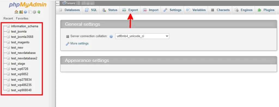
Task: Switch to the SQL tab
Action: coord(91,10)
